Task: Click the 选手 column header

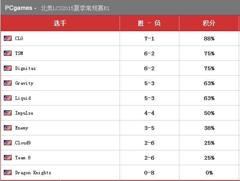Action: pos(60,23)
